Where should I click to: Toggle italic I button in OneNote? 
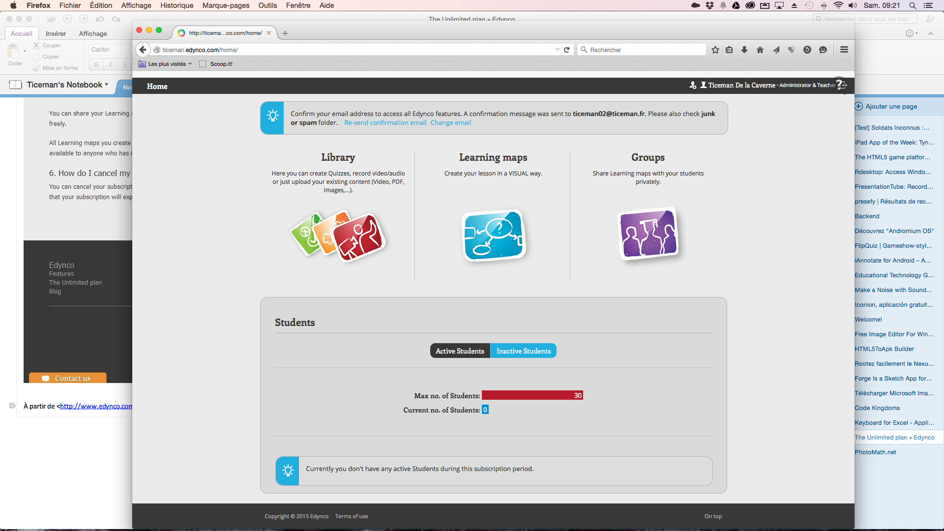[111, 64]
